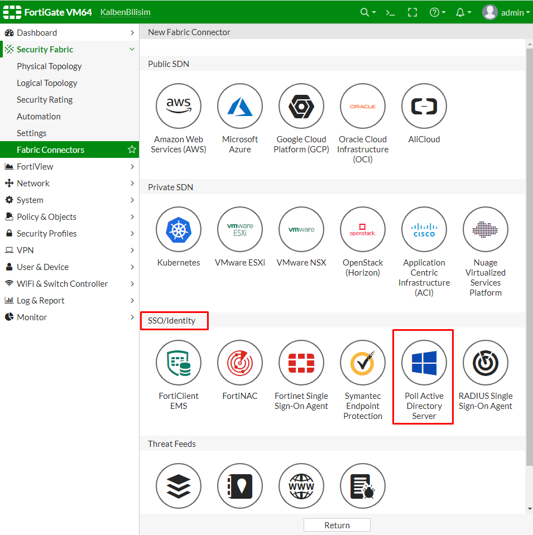Click the Poll Active Directory Server icon

point(424,363)
